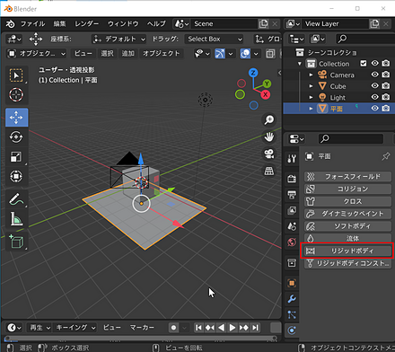
Task: Open the Output properties tab
Action: [x=292, y=195]
